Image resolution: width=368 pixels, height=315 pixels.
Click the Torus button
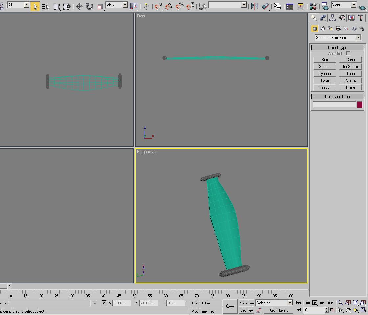point(325,80)
